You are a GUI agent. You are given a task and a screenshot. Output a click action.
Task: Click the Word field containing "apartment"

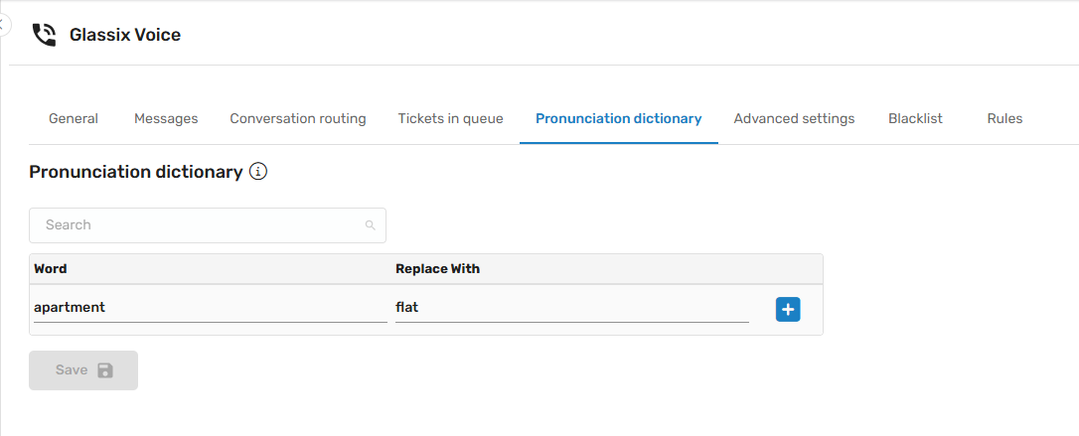(209, 308)
